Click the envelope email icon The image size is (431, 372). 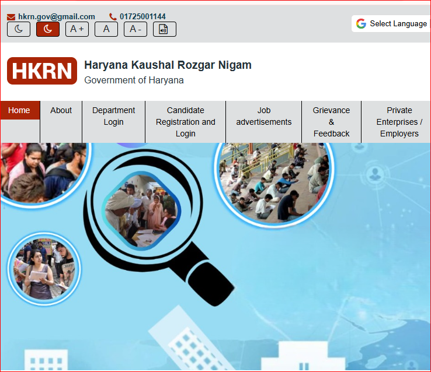[11, 17]
